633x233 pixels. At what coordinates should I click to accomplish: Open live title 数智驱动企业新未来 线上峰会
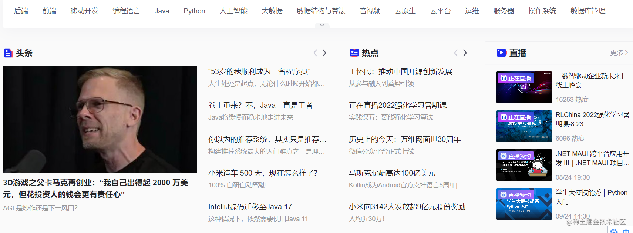point(591,80)
